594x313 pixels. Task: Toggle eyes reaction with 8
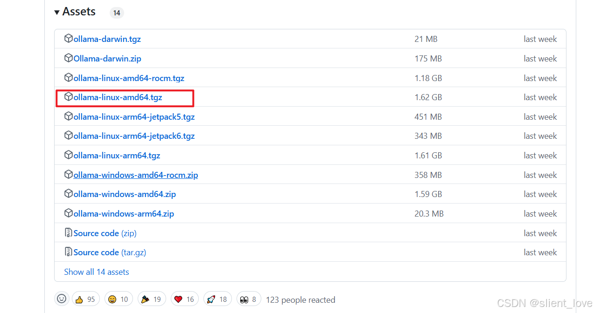pos(249,299)
